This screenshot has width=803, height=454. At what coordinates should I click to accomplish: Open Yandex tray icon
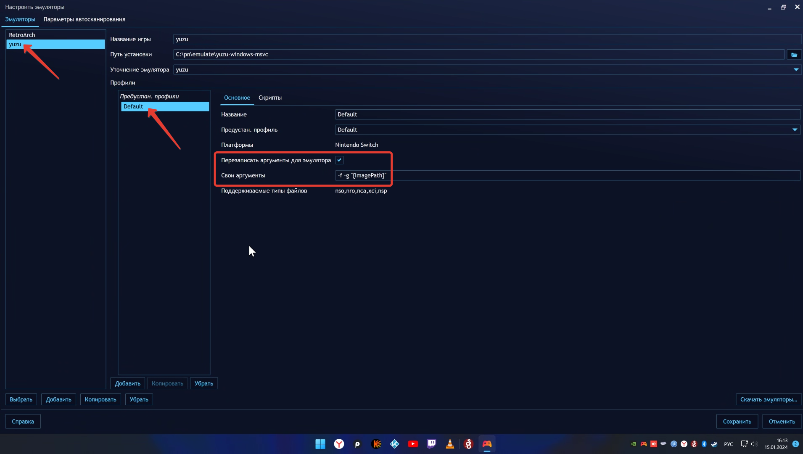(684, 444)
